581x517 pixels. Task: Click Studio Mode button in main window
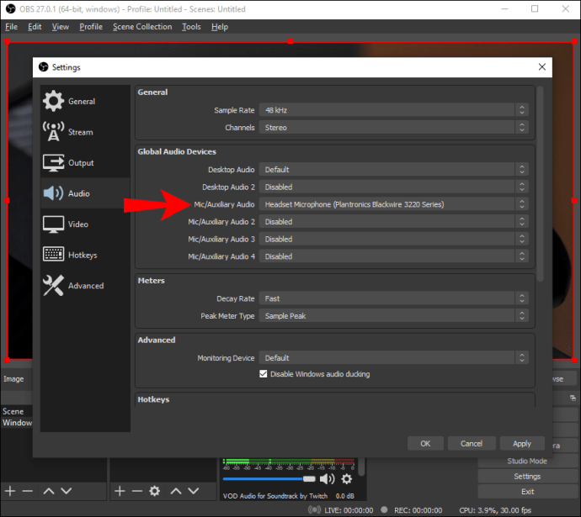point(527,461)
